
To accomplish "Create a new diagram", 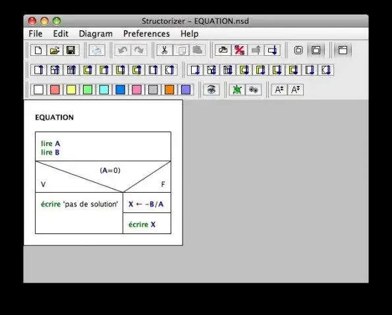I will [38, 50].
